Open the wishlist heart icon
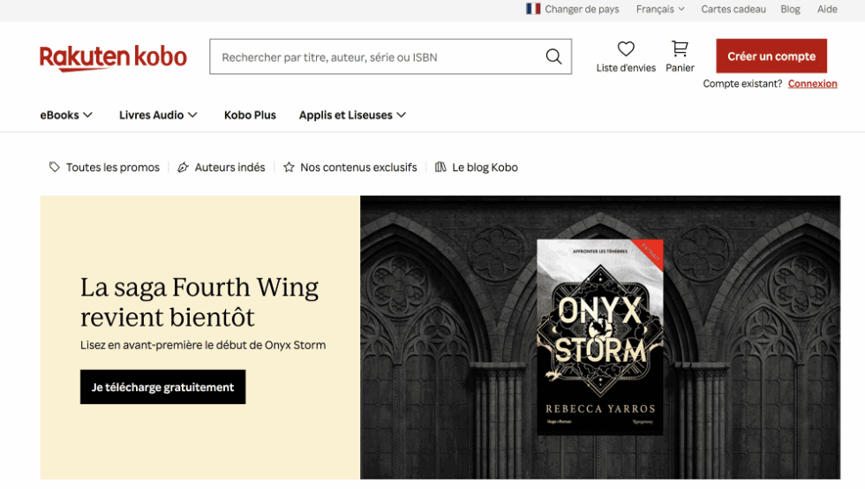Viewport: 865px width, 489px height. coord(626,49)
